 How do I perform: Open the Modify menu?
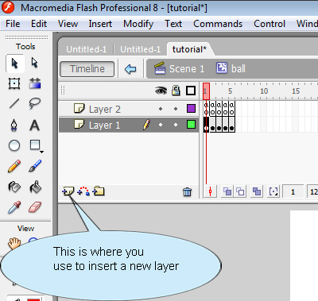click(138, 24)
